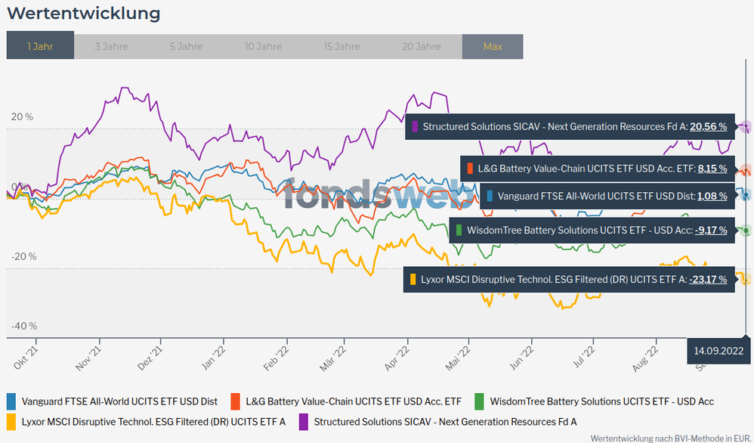Click the yellow Lyxor legend color square

click(11, 421)
